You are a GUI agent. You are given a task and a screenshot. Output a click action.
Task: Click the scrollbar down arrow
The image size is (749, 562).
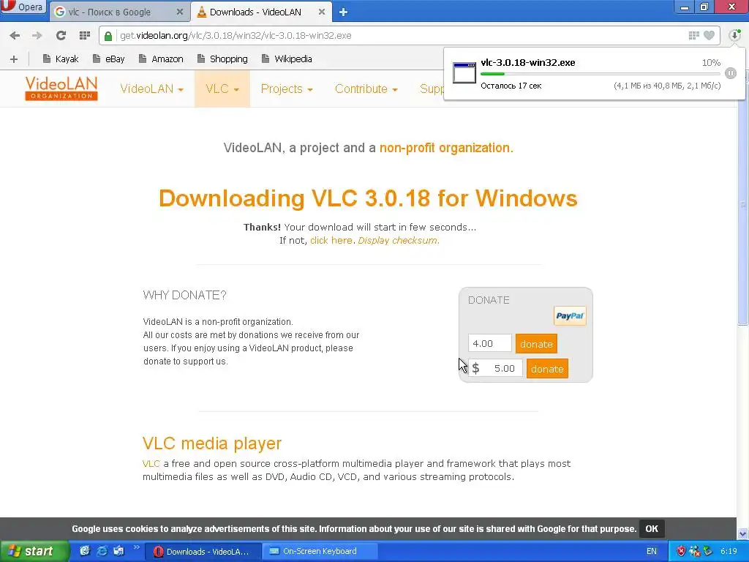743,533
